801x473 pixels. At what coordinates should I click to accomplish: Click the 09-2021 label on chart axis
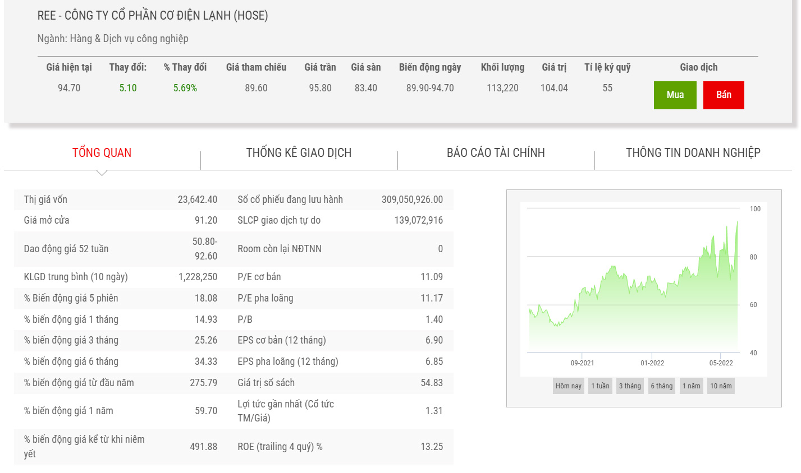coord(582,363)
